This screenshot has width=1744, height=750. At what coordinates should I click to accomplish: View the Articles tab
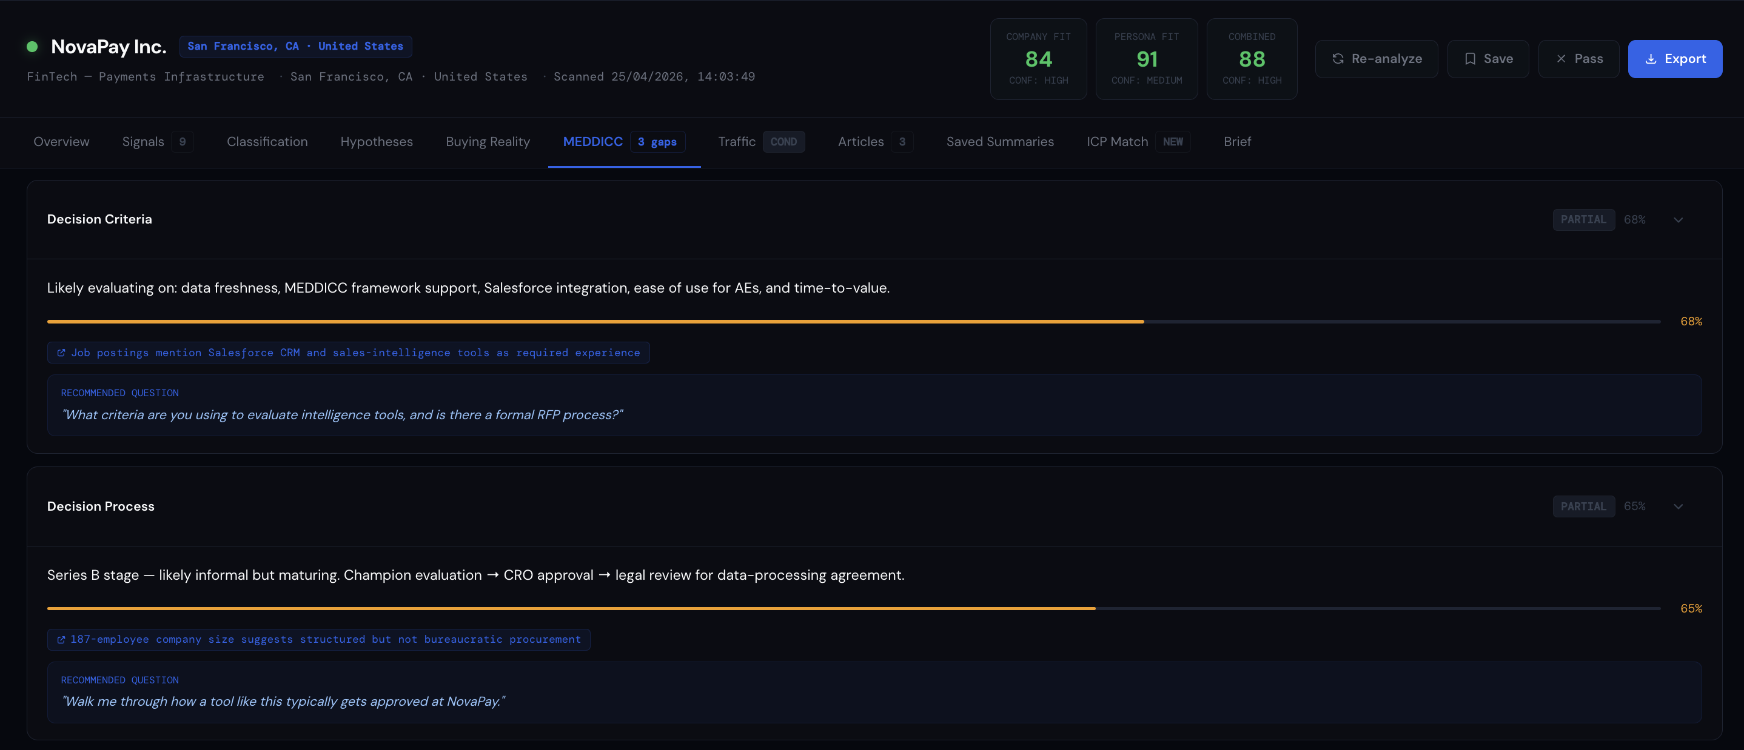pyautogui.click(x=876, y=141)
